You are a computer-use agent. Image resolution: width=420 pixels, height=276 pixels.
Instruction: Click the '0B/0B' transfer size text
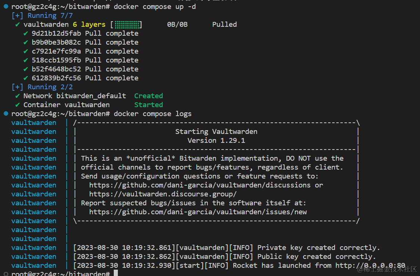click(x=177, y=25)
